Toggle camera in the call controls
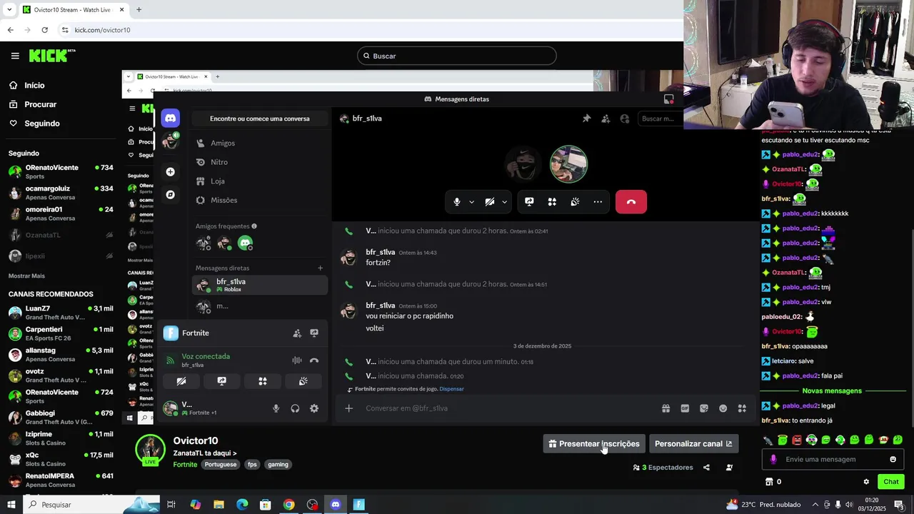The width and height of the screenshot is (914, 514). coord(489,202)
